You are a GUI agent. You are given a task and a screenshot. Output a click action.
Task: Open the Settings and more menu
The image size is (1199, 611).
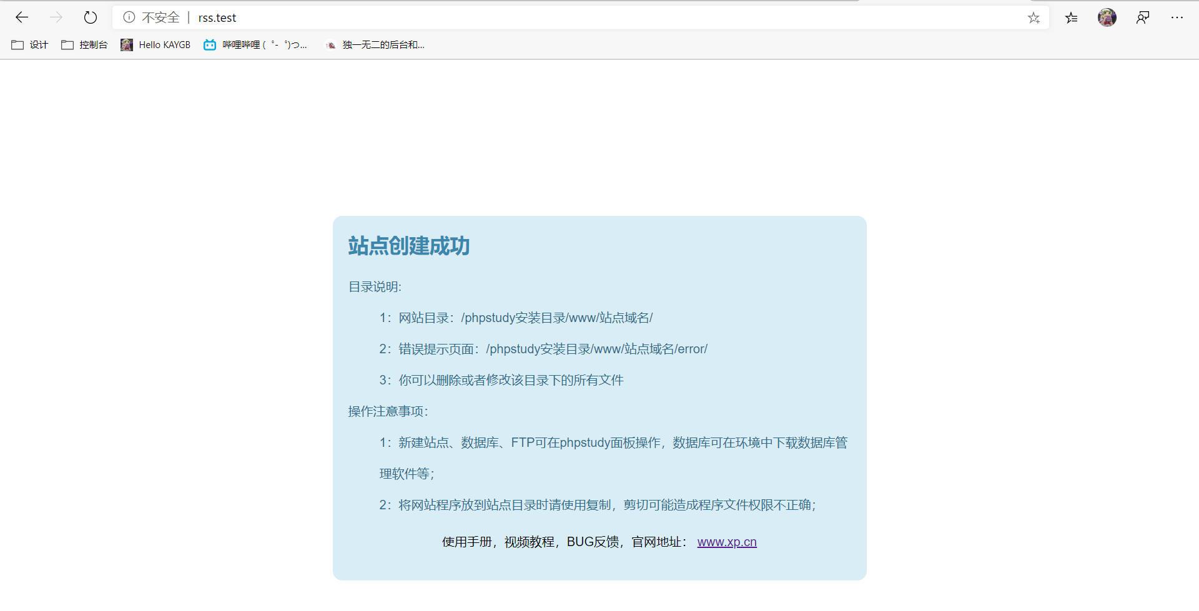pyautogui.click(x=1178, y=17)
